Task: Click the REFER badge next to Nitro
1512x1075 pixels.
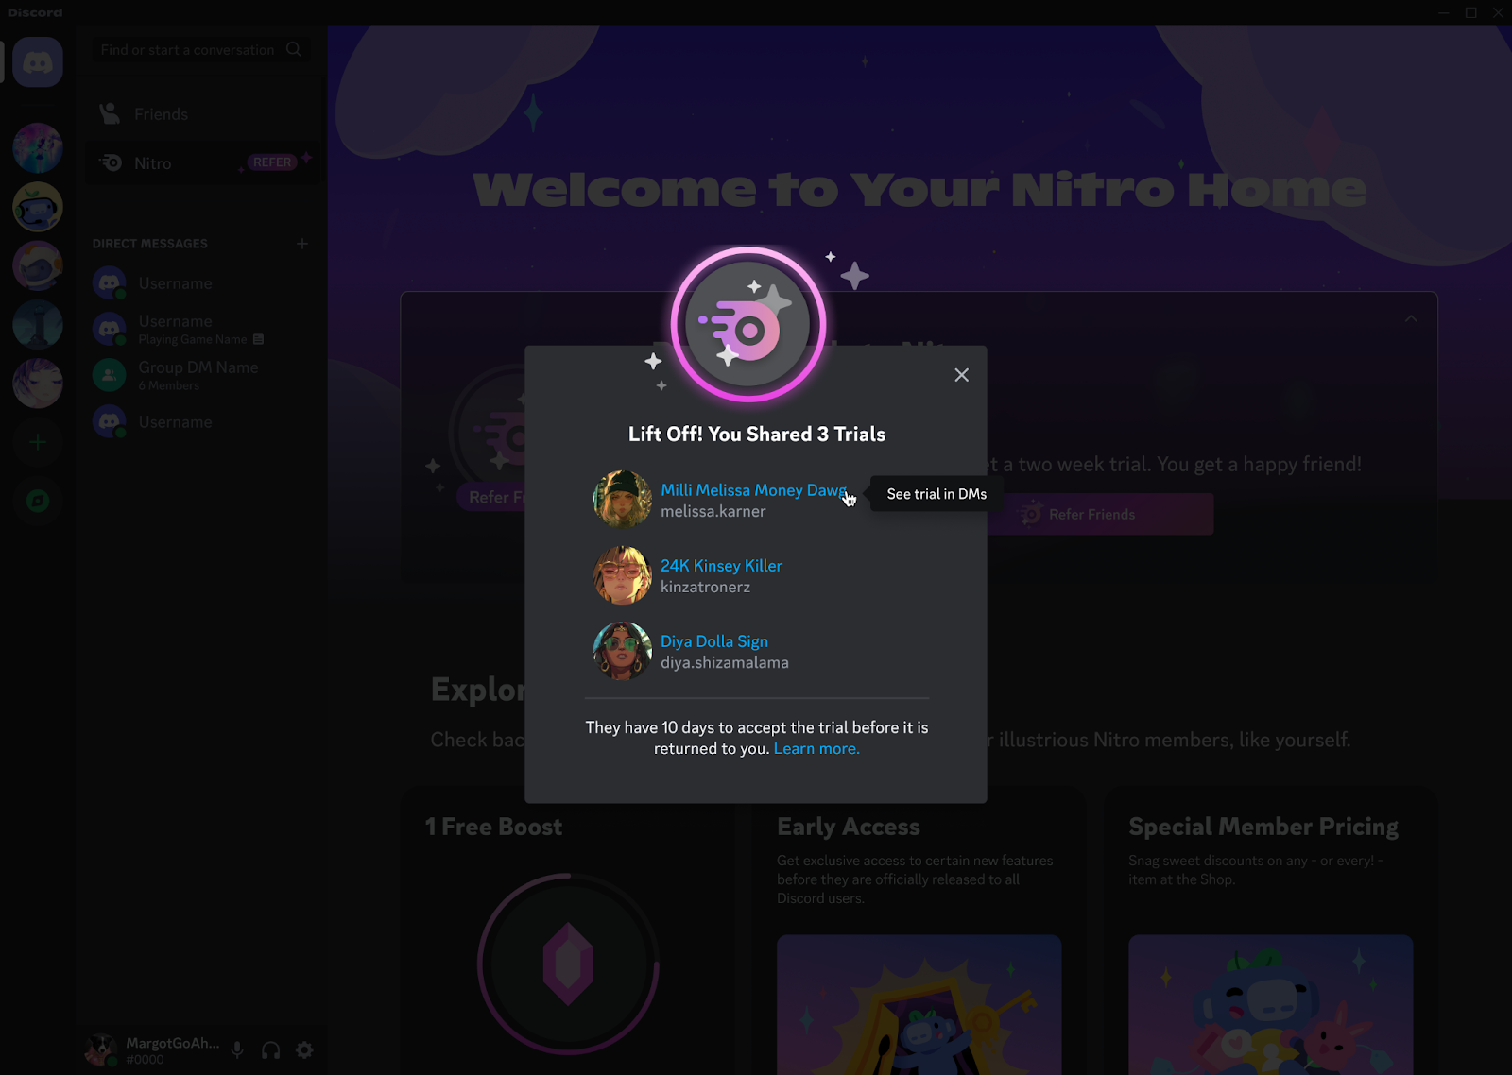Action: 272,162
